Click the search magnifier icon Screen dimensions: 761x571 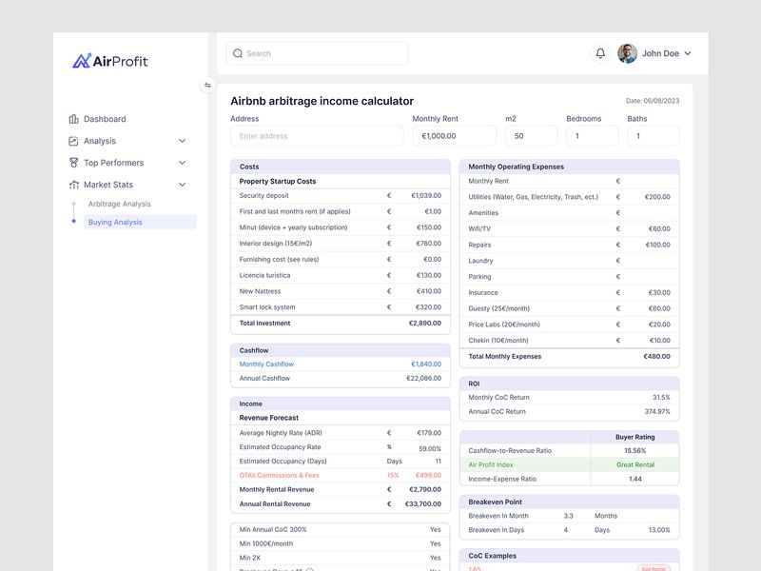point(238,53)
